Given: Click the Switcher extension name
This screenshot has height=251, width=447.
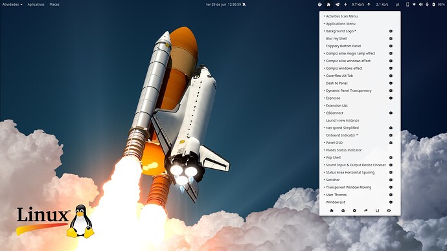Looking at the screenshot, I should [333, 180].
